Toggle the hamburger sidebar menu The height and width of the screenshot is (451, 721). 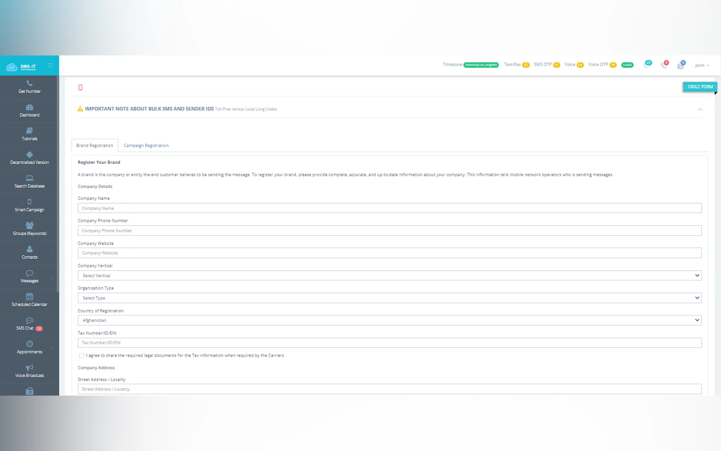click(50, 65)
